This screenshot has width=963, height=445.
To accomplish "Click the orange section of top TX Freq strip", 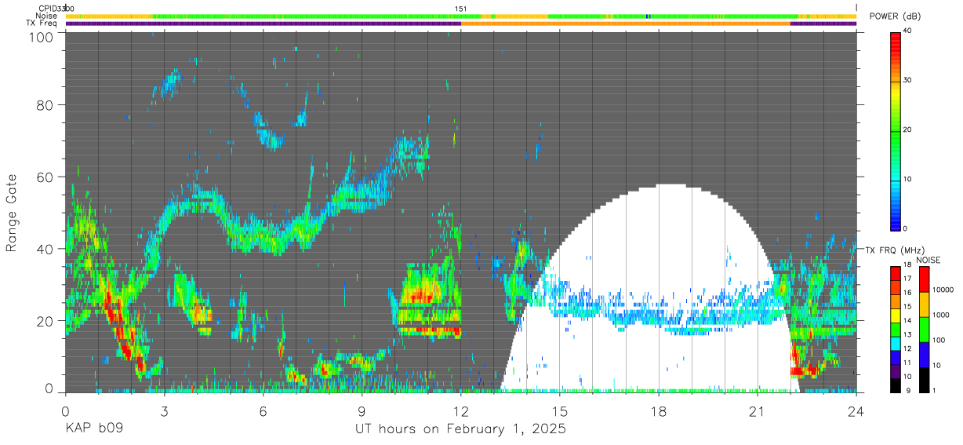I will pos(626,24).
